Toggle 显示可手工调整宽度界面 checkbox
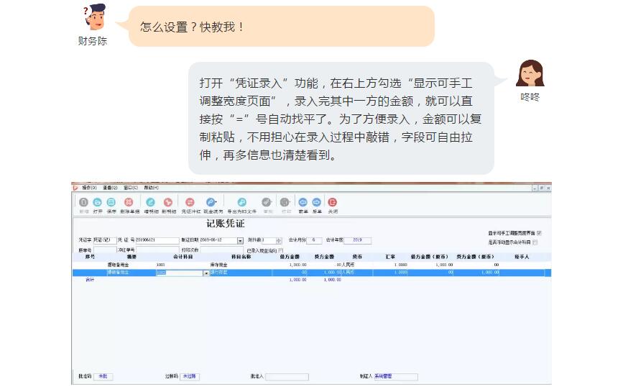The width and height of the screenshot is (623, 392). click(539, 233)
